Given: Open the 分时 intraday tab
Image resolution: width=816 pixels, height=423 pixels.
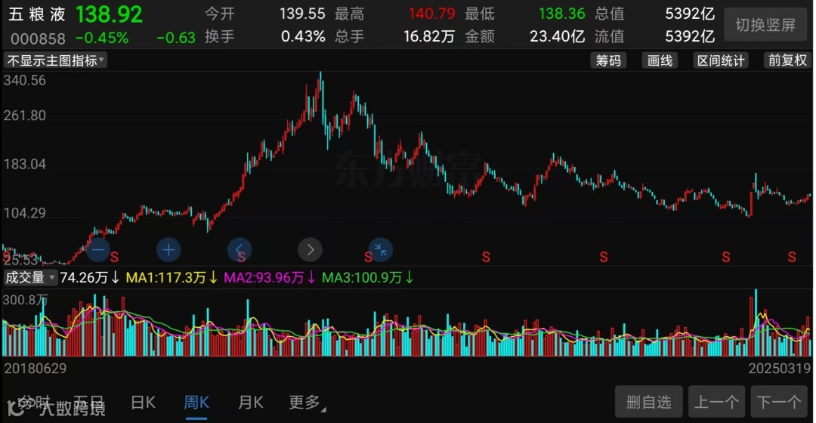Looking at the screenshot, I should click(34, 402).
